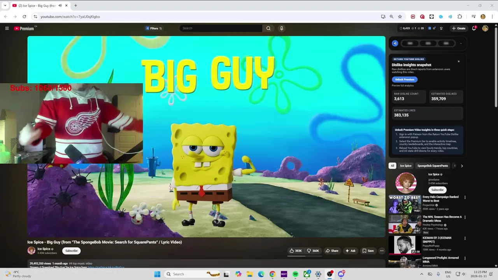Start voice search with microphone icon

(281, 28)
